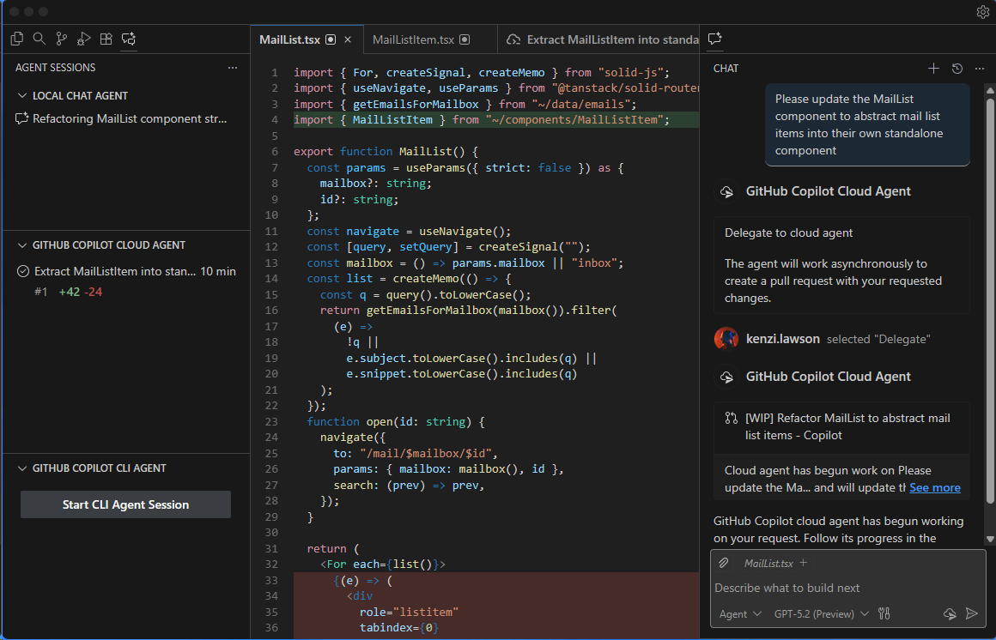Click the See more link in chat

(x=934, y=487)
